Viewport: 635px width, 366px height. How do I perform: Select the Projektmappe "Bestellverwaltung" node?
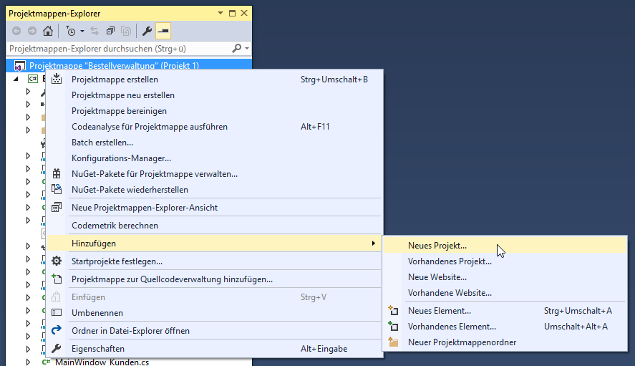(x=129, y=65)
